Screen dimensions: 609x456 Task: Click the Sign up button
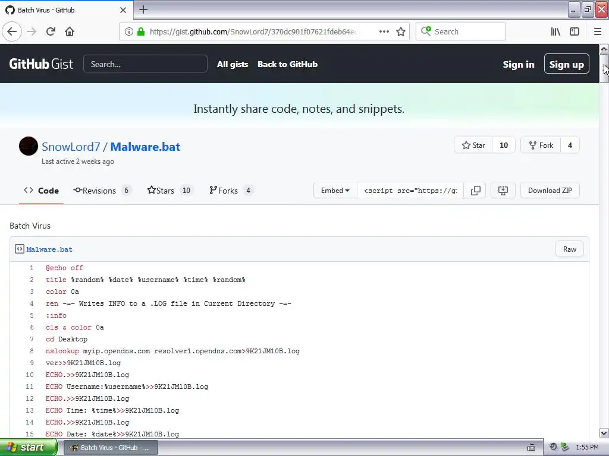[566, 64]
